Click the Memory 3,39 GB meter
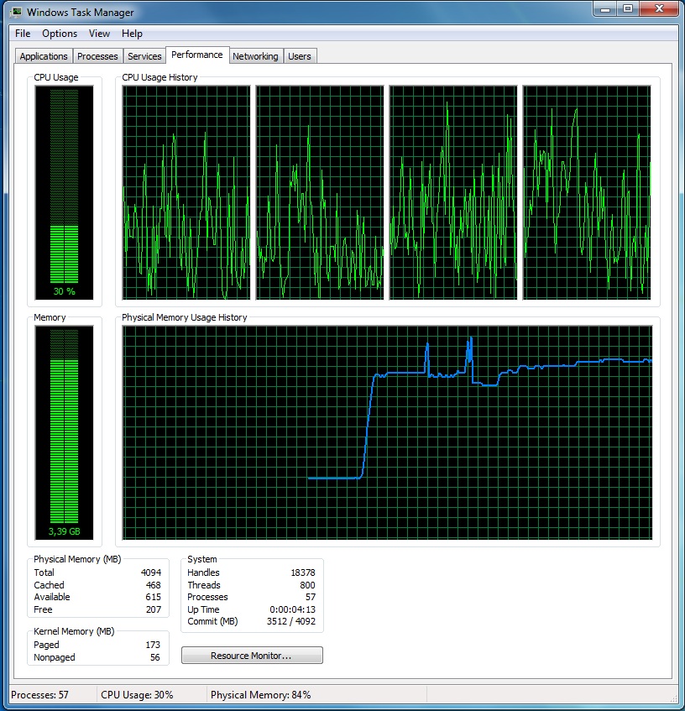This screenshot has height=711, width=685. point(65,432)
